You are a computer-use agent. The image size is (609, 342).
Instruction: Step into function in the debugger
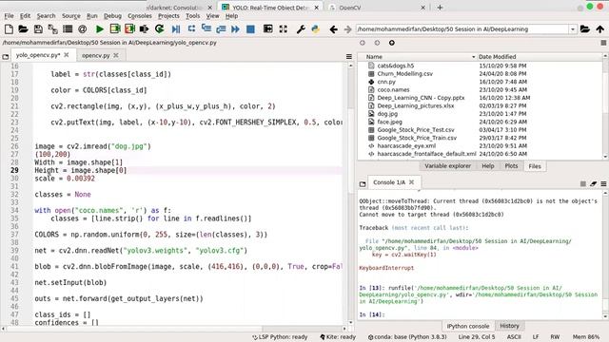point(206,29)
